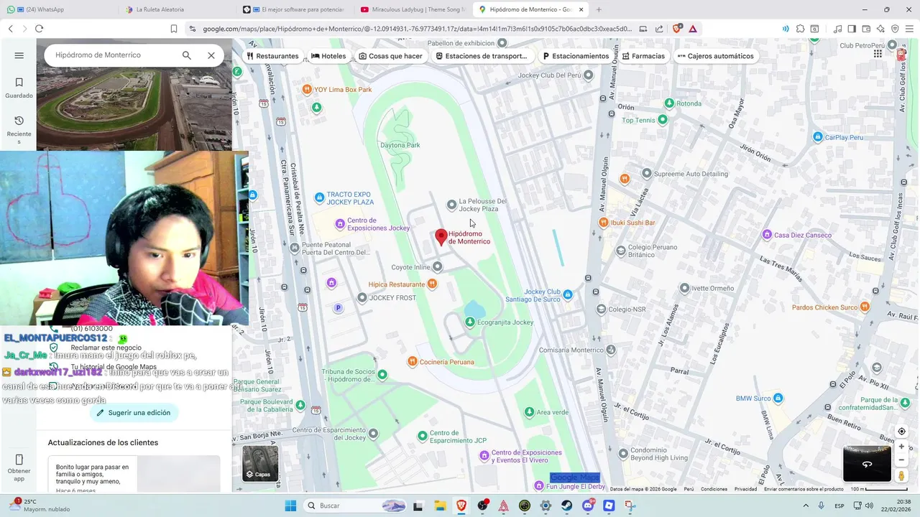Click Obtener app phone icon
The height and width of the screenshot is (517, 920).
(x=19, y=467)
